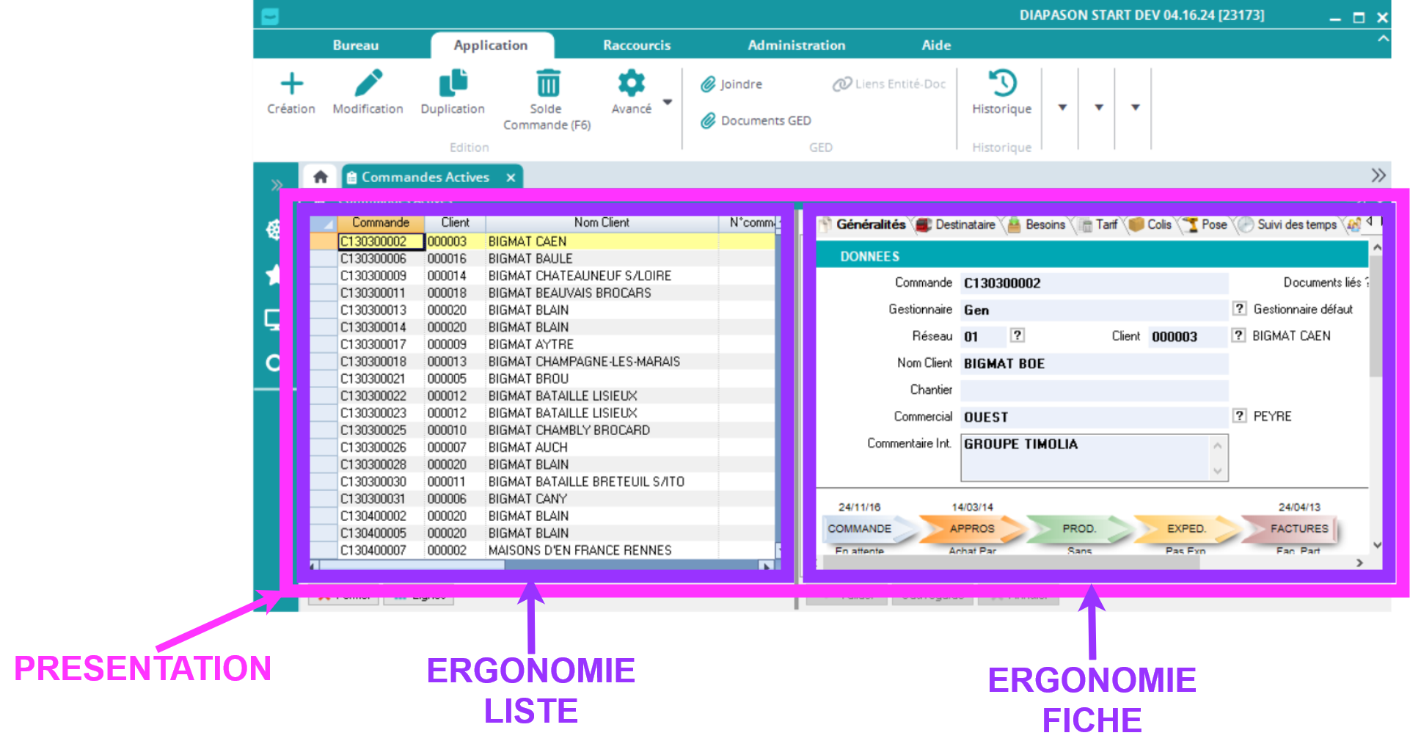This screenshot has width=1410, height=741.
Task: Click the FACTURES workflow step
Action: (1298, 528)
